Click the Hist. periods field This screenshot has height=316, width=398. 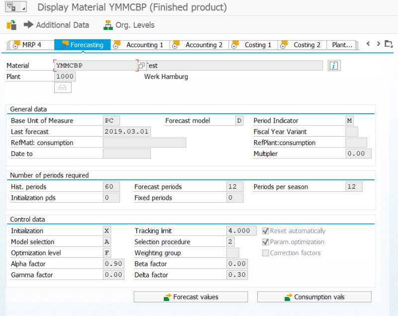click(x=111, y=187)
